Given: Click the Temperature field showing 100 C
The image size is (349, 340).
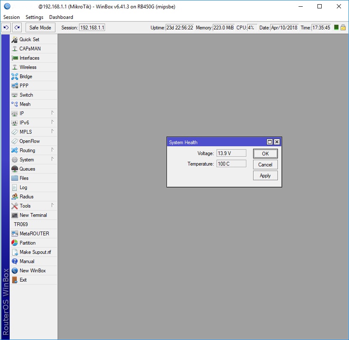Looking at the screenshot, I should pyautogui.click(x=231, y=164).
